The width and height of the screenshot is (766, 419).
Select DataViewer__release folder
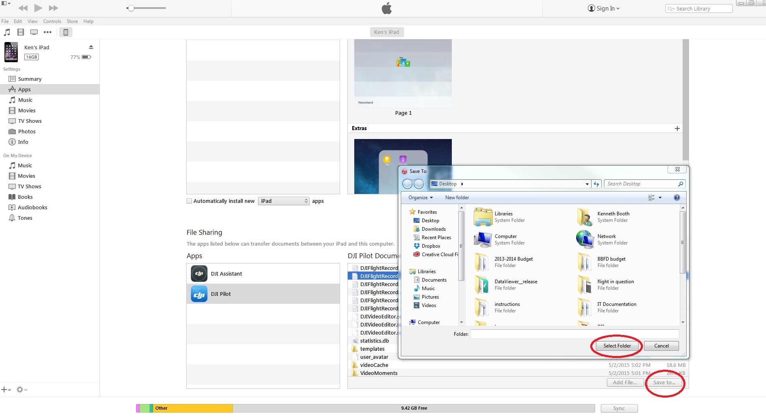pyautogui.click(x=506, y=284)
